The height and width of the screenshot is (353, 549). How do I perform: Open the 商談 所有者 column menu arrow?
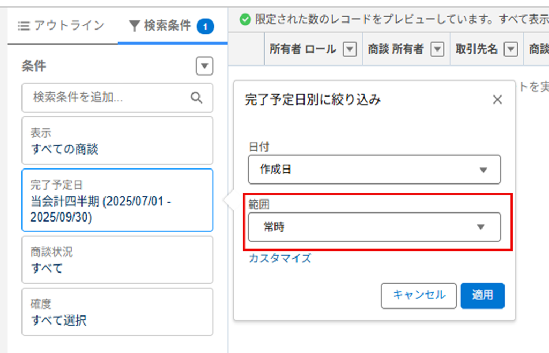click(x=438, y=49)
